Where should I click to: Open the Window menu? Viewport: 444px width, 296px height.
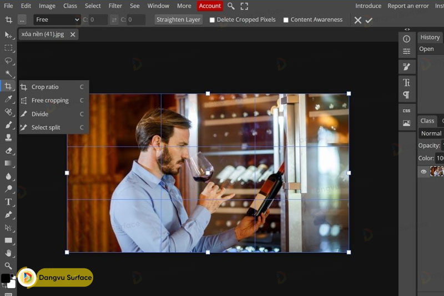(x=158, y=6)
